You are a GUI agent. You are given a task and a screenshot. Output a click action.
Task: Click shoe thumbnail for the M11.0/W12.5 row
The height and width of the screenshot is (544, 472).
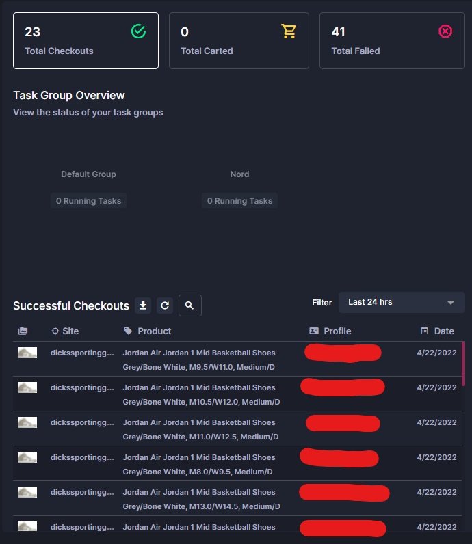coord(28,422)
